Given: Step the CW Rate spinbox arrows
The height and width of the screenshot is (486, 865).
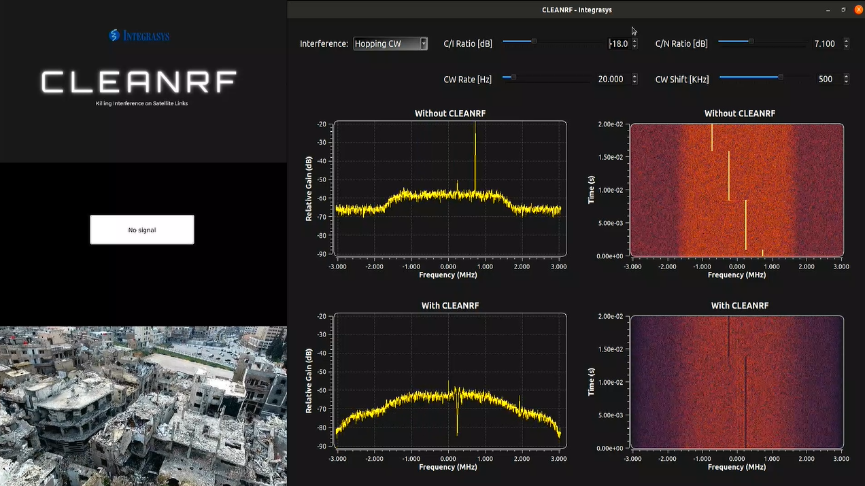Looking at the screenshot, I should [x=634, y=79].
